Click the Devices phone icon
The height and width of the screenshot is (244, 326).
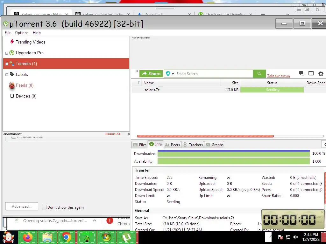(12, 96)
